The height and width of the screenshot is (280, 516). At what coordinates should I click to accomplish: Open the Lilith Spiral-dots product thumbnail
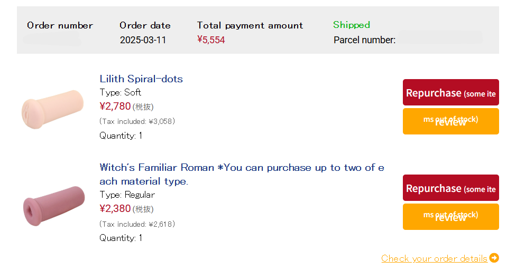pyautogui.click(x=53, y=109)
